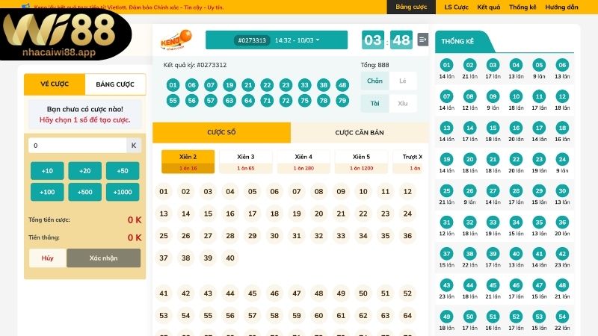This screenshot has height=336, width=598.
Task: Open the draw #0273313 period dropdown
Action: tap(277, 40)
